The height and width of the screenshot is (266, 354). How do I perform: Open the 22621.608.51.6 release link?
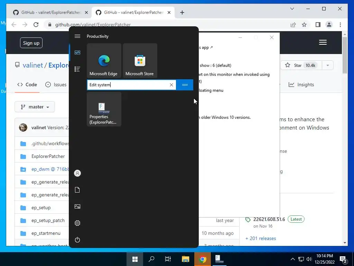(x=269, y=219)
